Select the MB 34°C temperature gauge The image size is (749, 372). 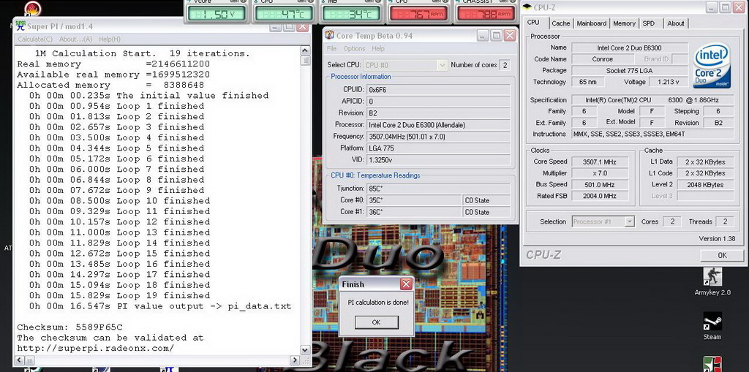(351, 12)
